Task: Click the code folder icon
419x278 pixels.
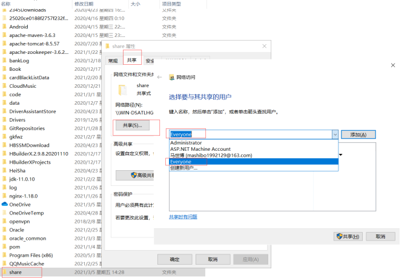Action: (x=4, y=94)
